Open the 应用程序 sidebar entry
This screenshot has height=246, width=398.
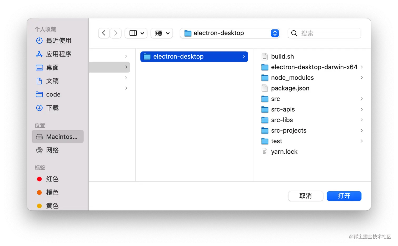tap(58, 54)
